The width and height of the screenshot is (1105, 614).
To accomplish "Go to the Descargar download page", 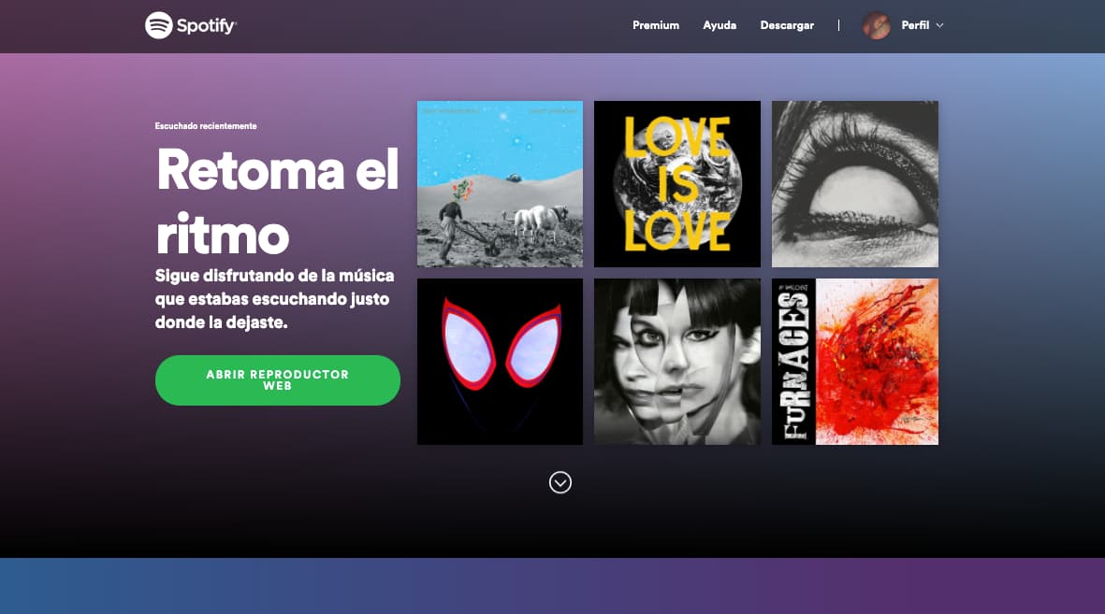I will [787, 25].
